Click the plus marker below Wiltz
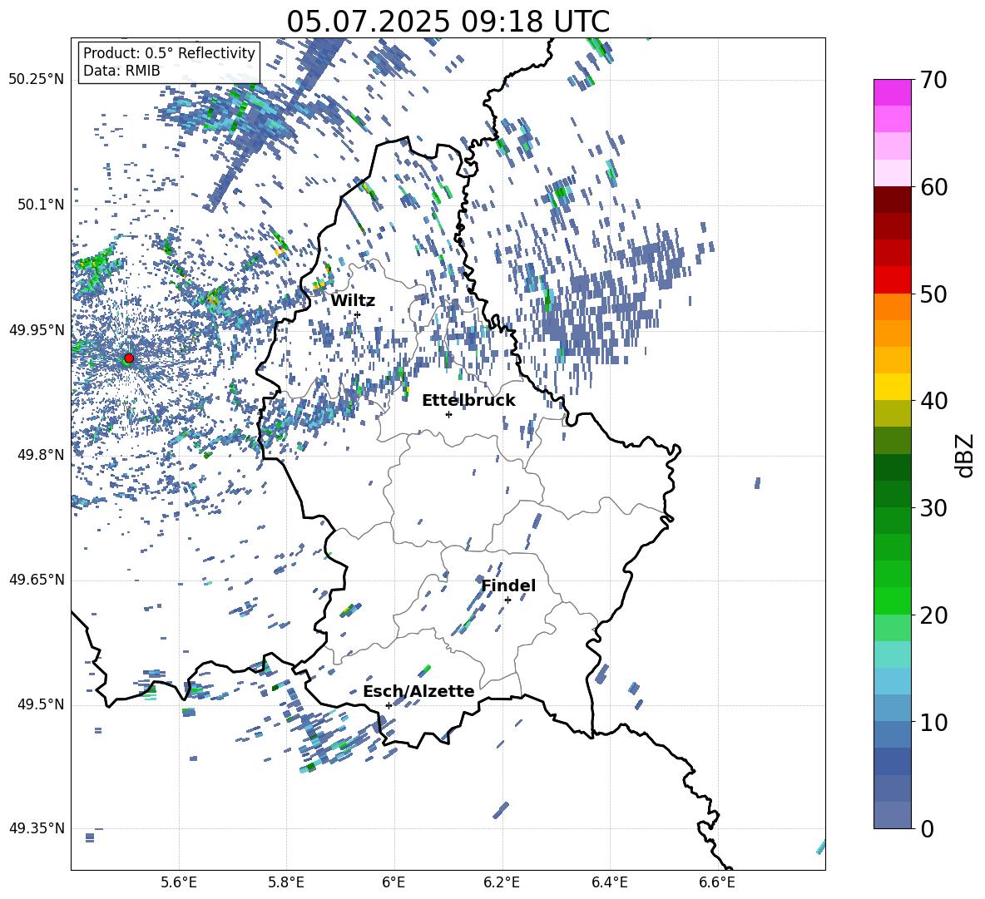The image size is (985, 899). tap(358, 314)
